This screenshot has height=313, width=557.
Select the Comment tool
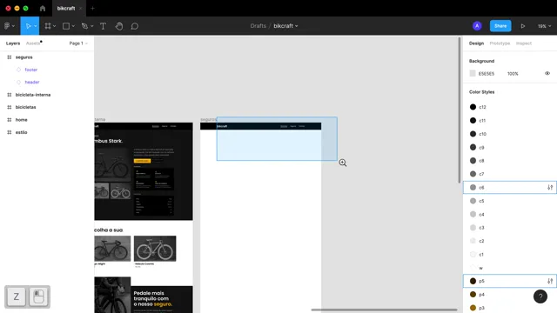(x=135, y=26)
